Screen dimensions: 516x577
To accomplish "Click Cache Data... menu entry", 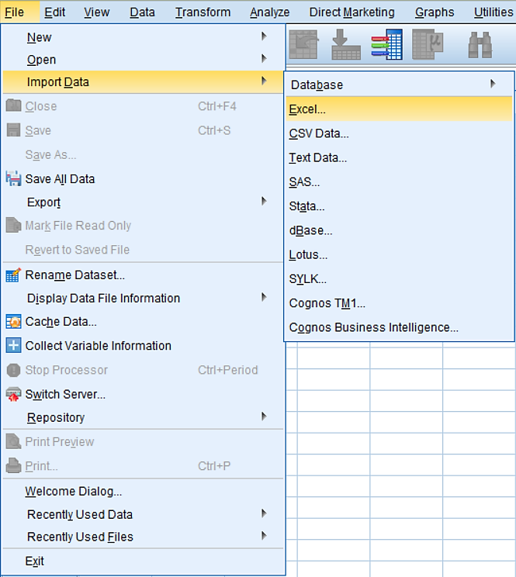I will 143,322.
